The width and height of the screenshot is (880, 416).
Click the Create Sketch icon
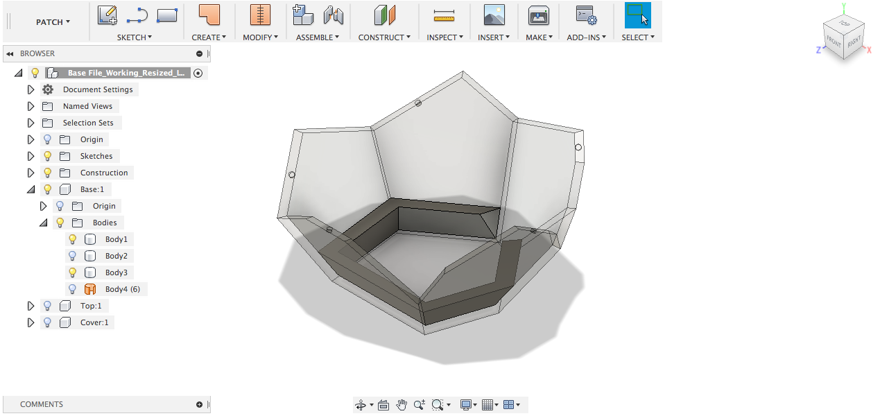click(107, 15)
